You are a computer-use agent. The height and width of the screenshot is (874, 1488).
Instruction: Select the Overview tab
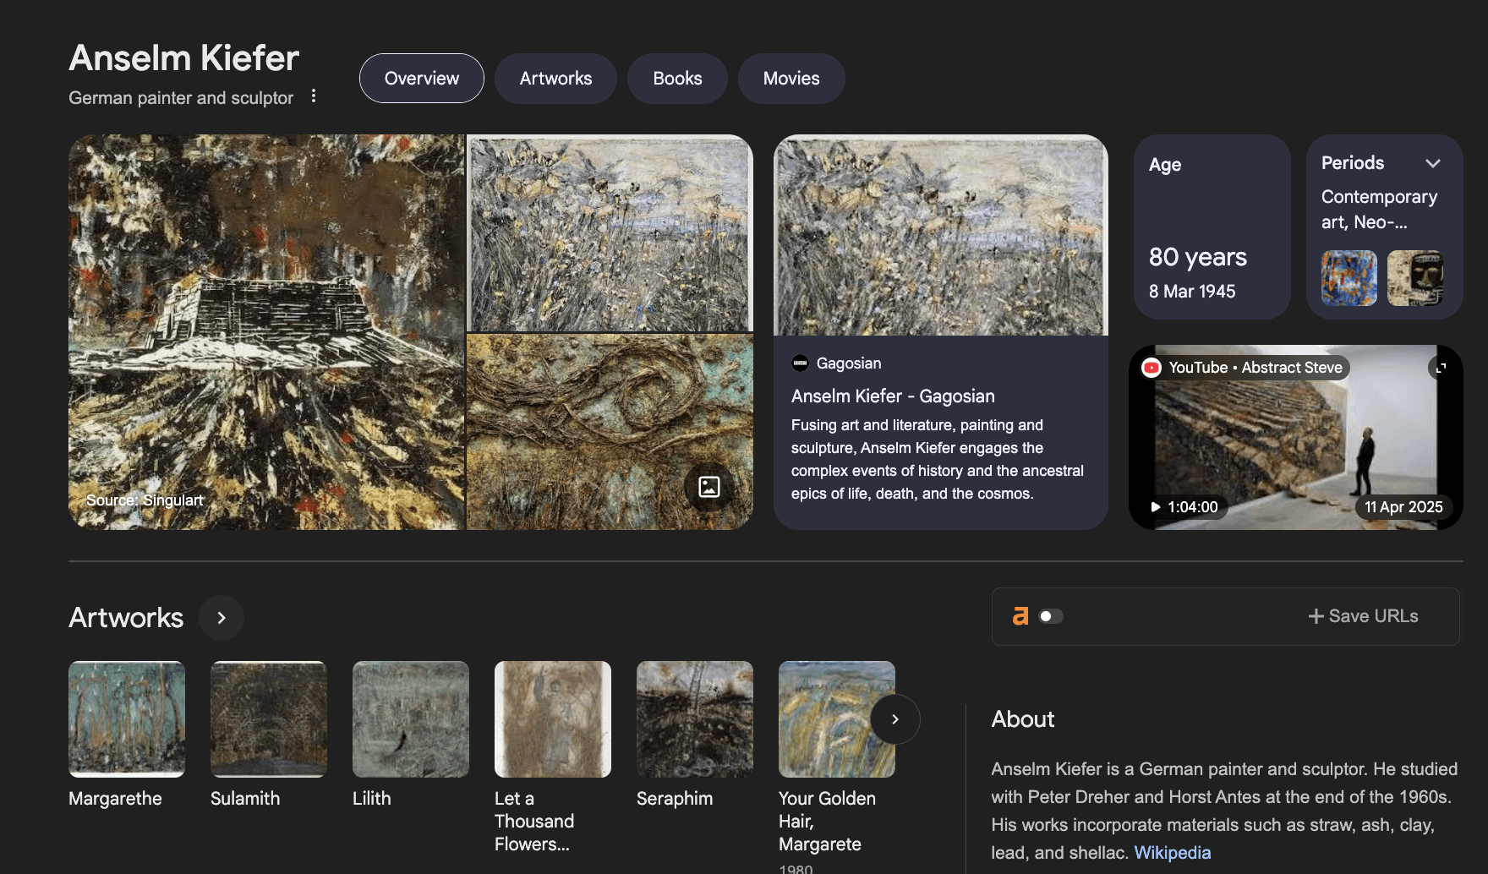[x=422, y=79]
